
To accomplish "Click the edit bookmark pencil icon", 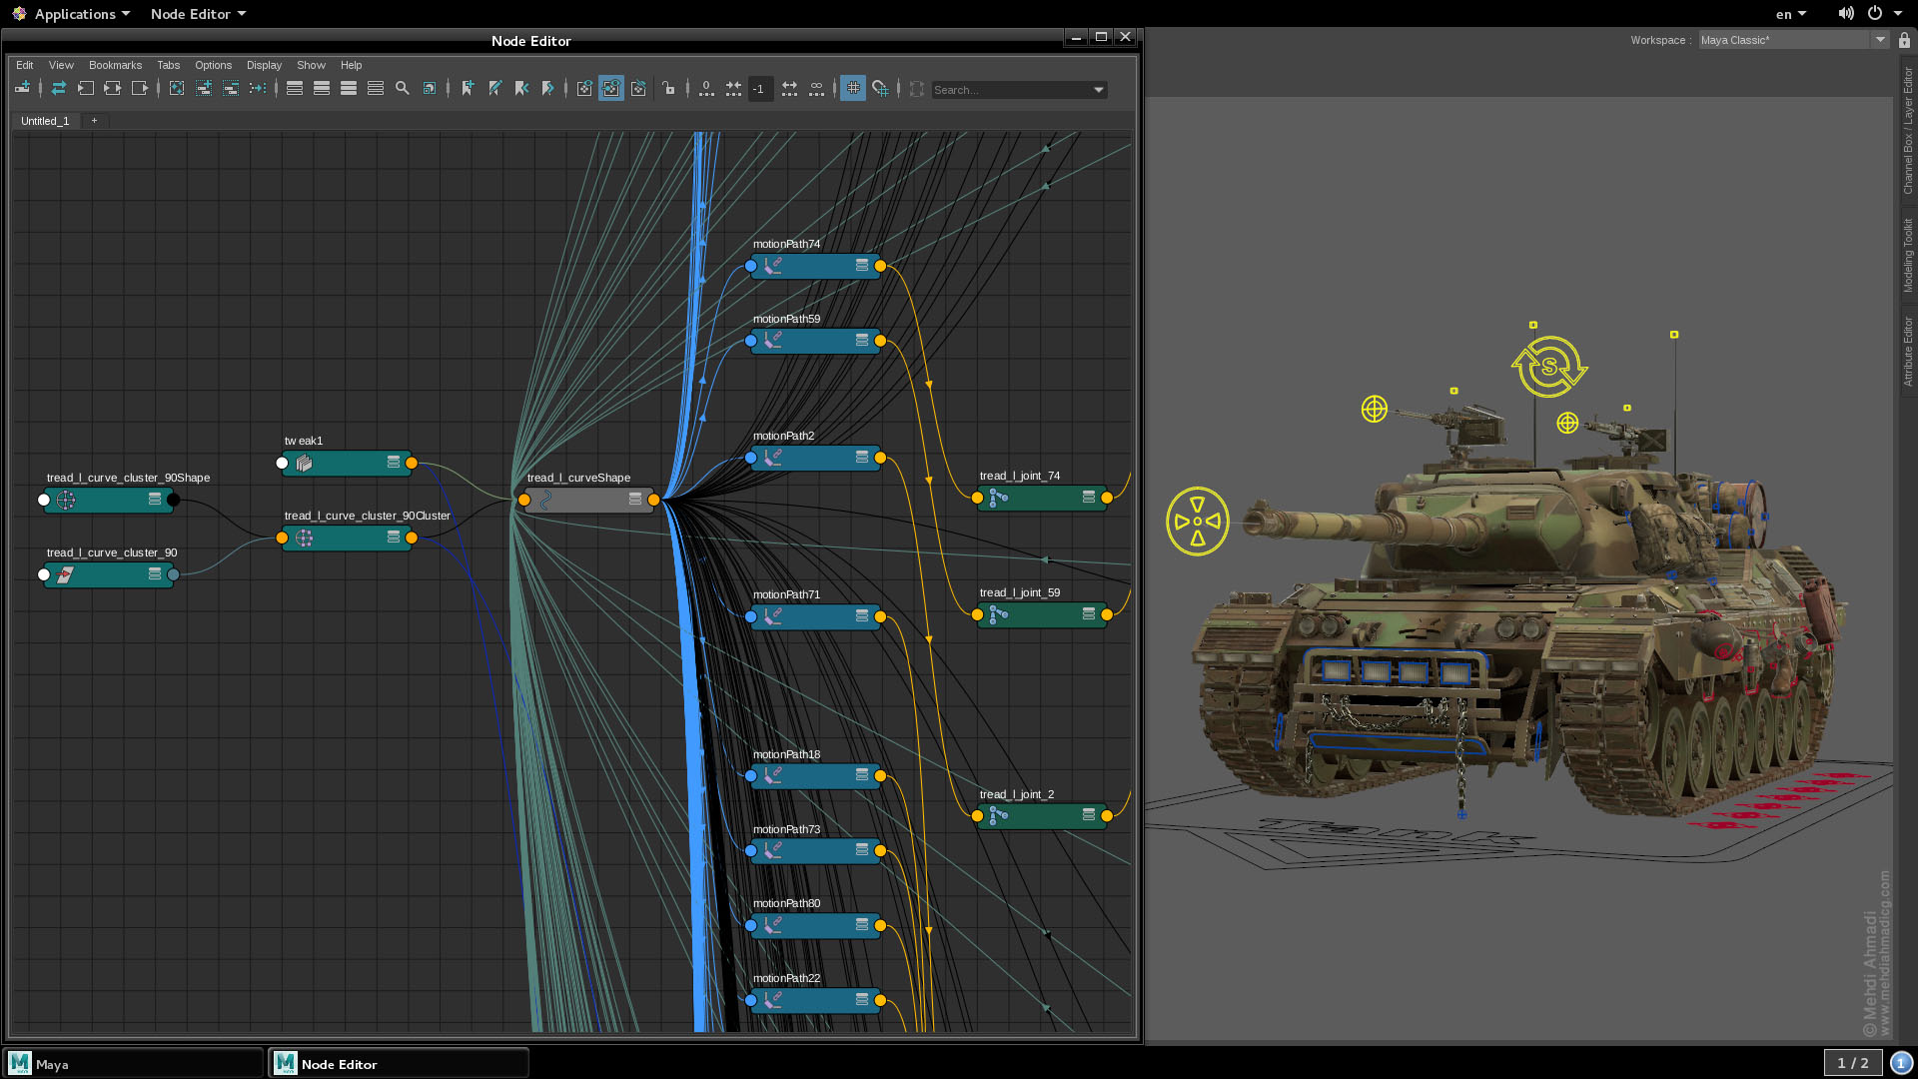I will [494, 89].
